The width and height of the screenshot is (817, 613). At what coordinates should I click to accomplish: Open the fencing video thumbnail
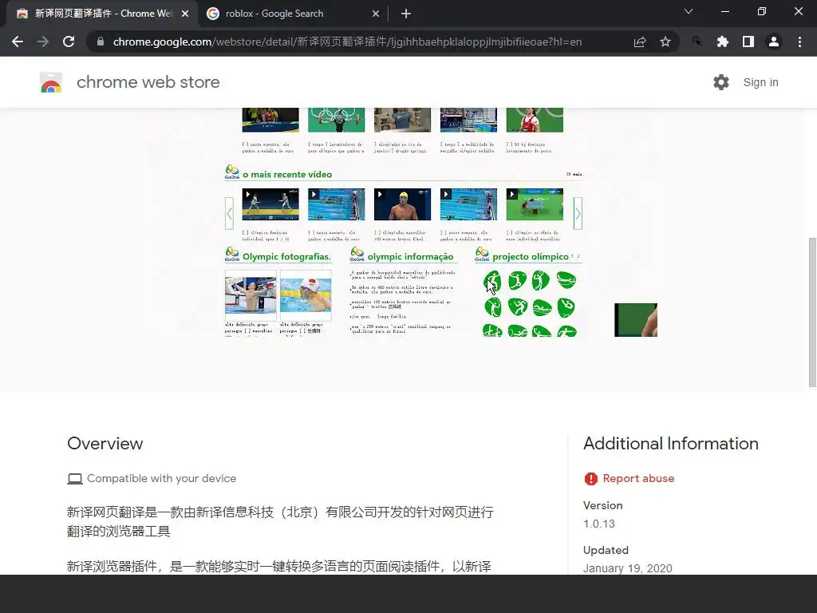[x=270, y=204]
